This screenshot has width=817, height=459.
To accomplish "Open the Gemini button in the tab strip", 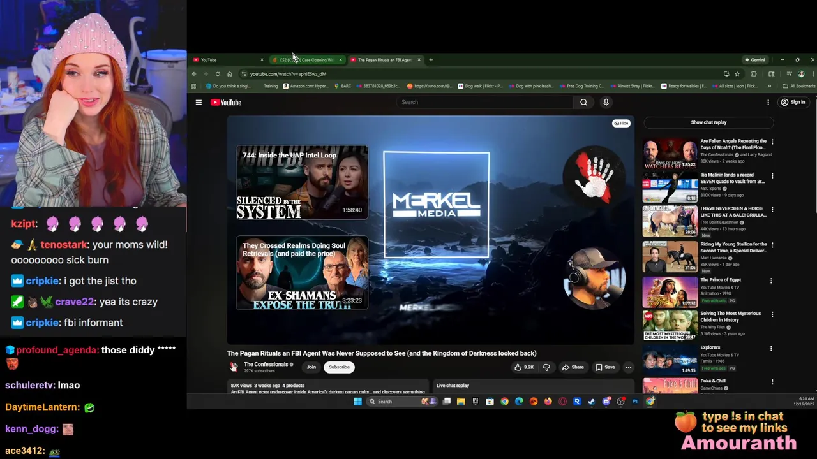I will pos(754,60).
